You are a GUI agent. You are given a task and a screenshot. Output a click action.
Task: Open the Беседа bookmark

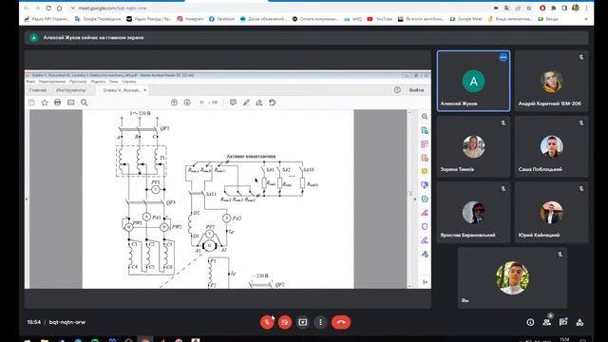click(548, 19)
